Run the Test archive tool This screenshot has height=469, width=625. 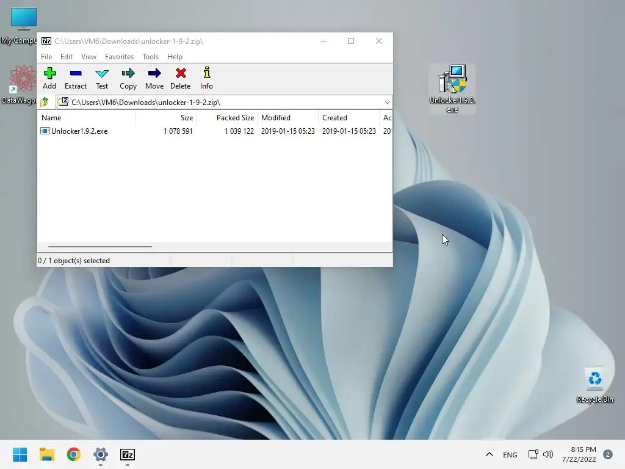(102, 78)
